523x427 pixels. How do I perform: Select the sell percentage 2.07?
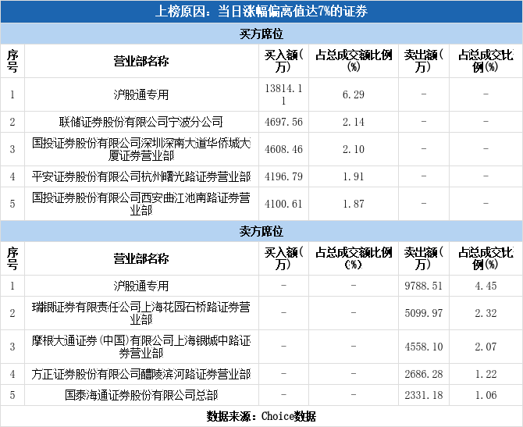(486, 347)
